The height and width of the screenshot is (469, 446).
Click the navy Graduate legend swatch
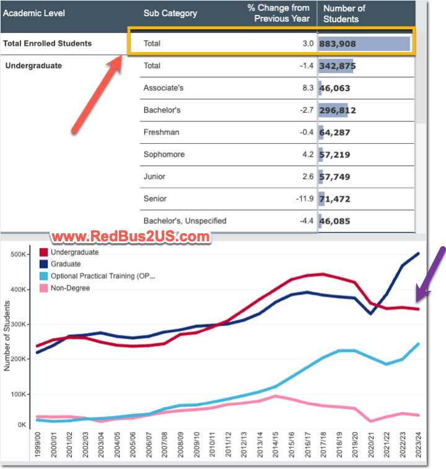[x=44, y=264]
